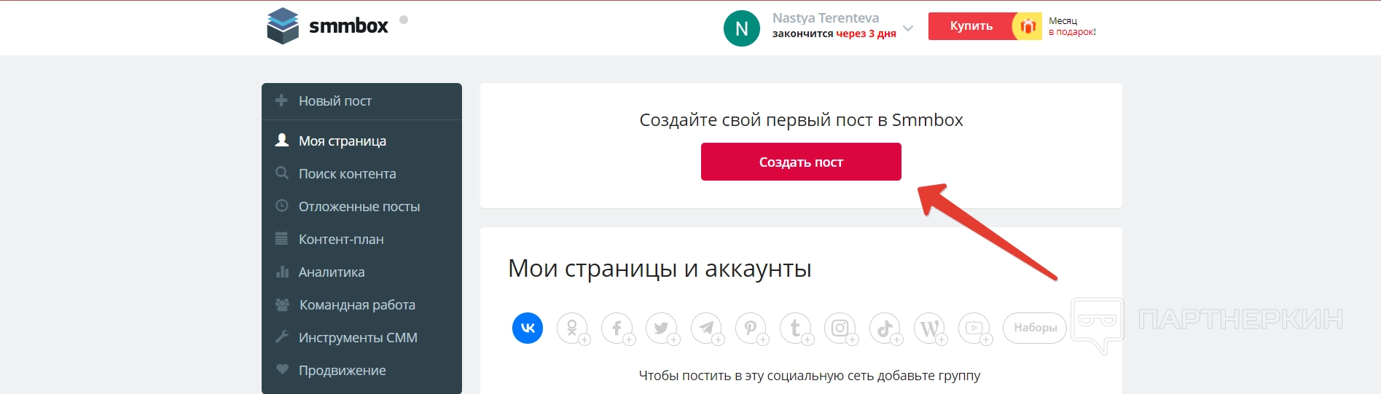This screenshot has height=394, width=1381.
Task: Go to Отложенные посты menu item
Action: (x=359, y=207)
